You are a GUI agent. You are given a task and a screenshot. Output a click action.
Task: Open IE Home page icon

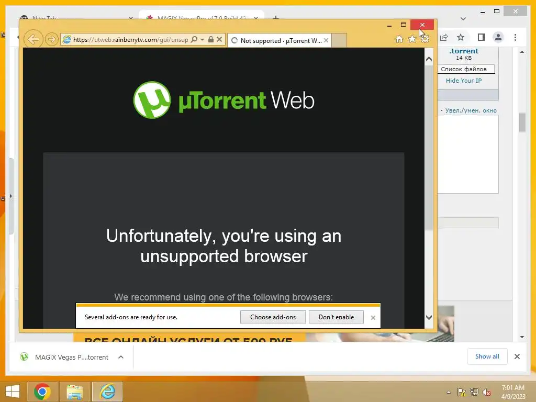point(399,39)
